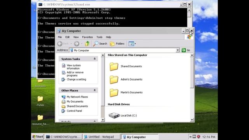The height and width of the screenshot is (140, 249).
Task: Click the system tray clock
Action: pos(209,137)
